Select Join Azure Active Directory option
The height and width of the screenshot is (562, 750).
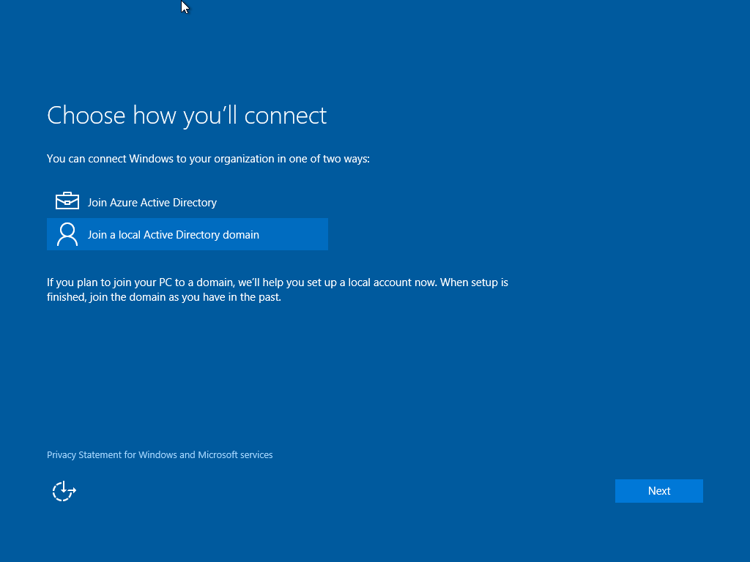[152, 203]
